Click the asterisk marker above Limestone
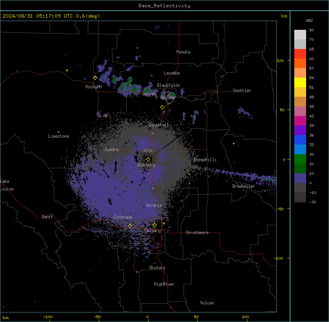 point(58,132)
